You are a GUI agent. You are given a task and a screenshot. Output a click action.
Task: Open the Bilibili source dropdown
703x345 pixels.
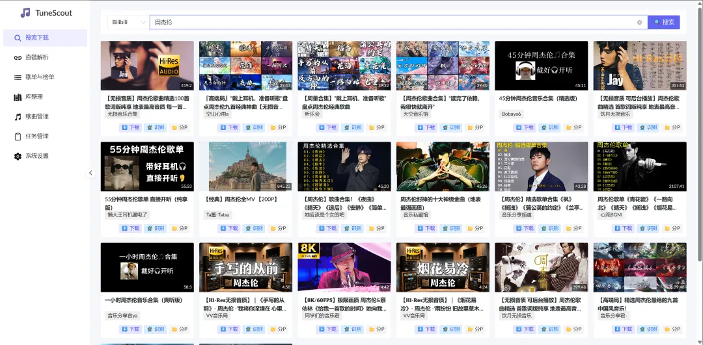(128, 22)
